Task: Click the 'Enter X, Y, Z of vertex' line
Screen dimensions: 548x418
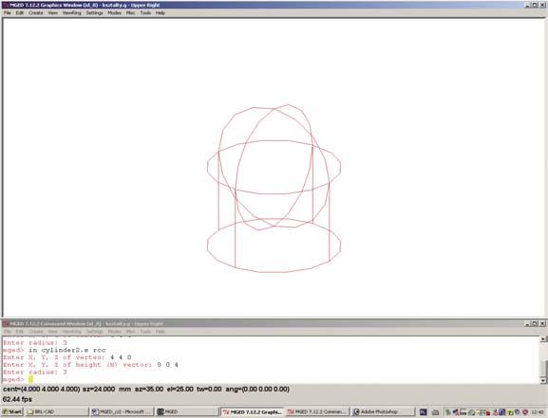Action: 67,357
